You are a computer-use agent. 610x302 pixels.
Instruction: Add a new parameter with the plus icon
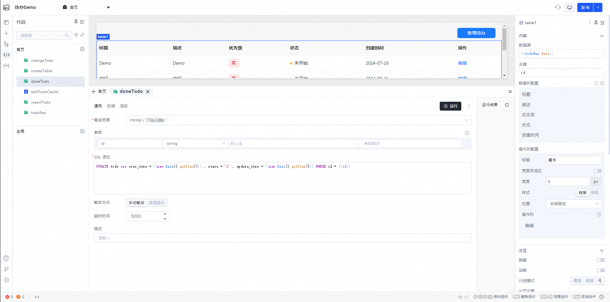(x=467, y=133)
